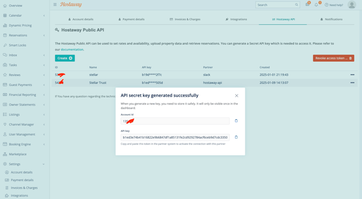The height and width of the screenshot is (199, 362).
Task: Click the user avatar icon
Action: [352, 5]
